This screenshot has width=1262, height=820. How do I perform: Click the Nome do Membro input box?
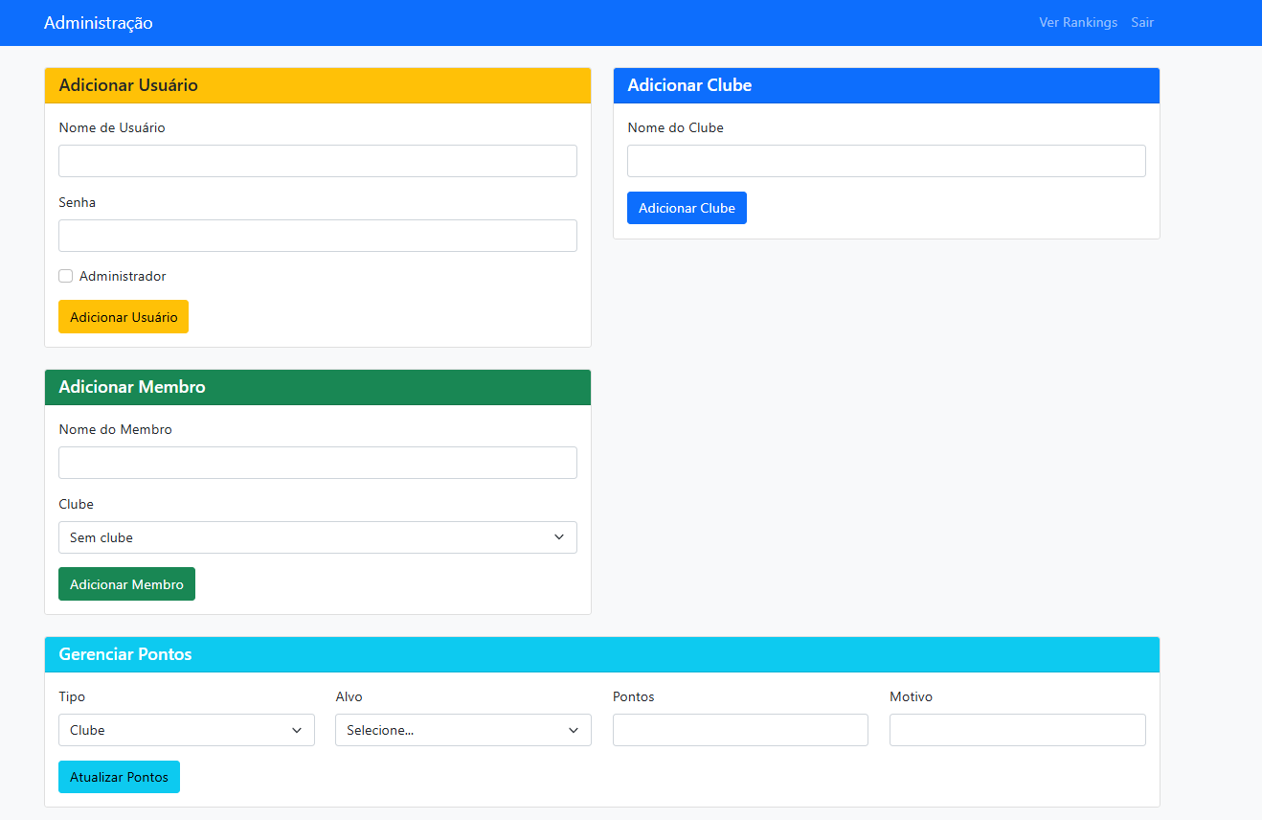(x=317, y=463)
